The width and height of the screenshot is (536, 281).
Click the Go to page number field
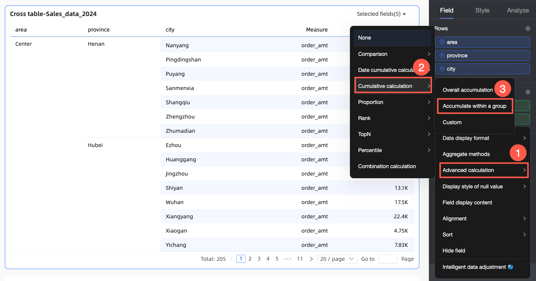coord(388,259)
